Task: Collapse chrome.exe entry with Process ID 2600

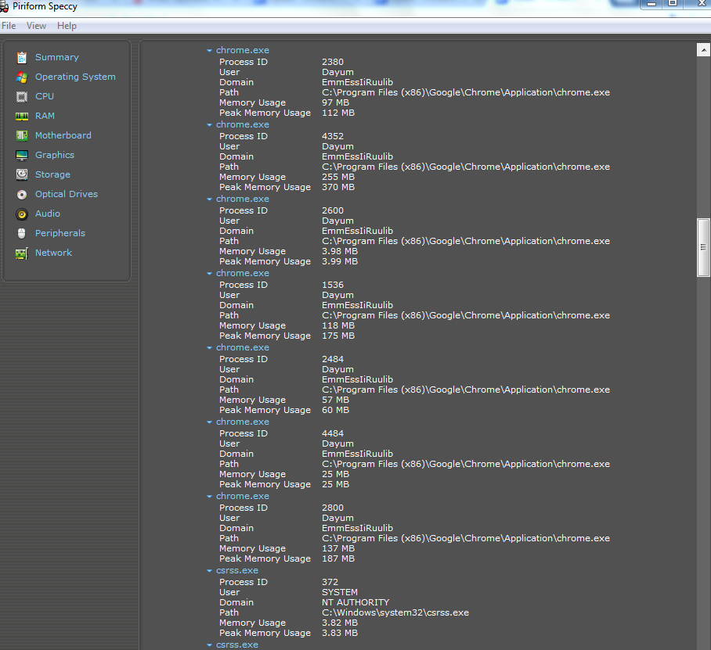Action: click(x=210, y=199)
